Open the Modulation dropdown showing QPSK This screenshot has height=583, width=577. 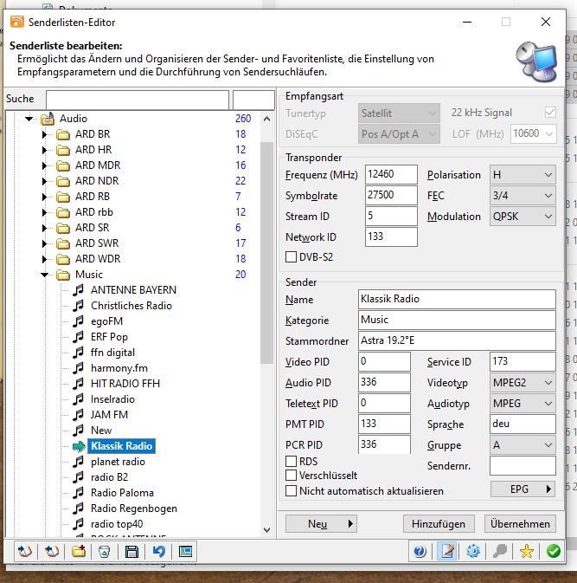[x=522, y=217]
